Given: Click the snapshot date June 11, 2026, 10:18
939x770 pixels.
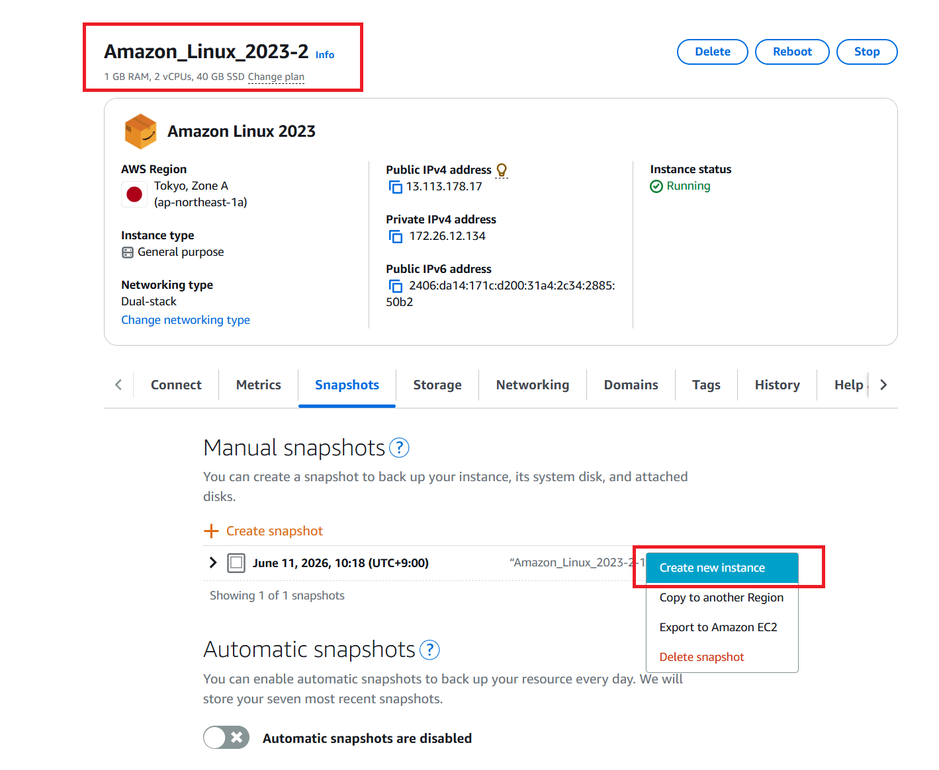Looking at the screenshot, I should pos(341,563).
